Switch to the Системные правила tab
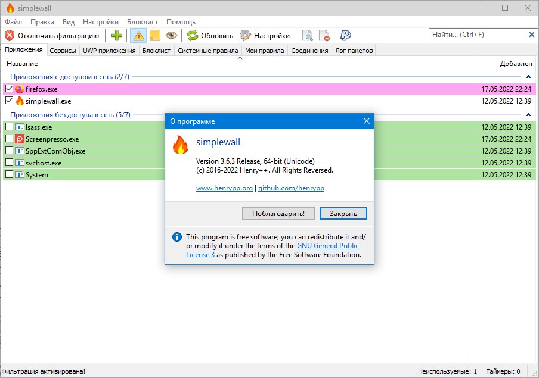The image size is (539, 378). (x=208, y=51)
